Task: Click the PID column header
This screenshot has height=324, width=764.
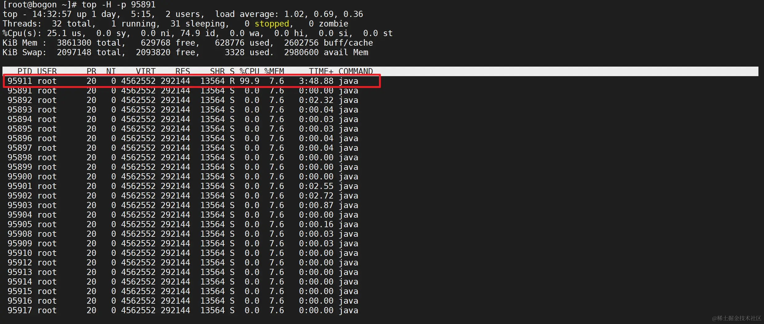Action: tap(25, 71)
